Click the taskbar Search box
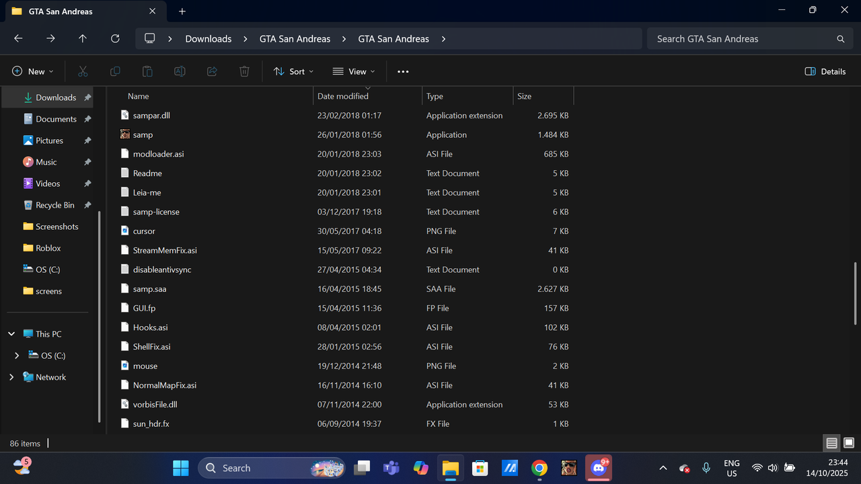 pyautogui.click(x=272, y=468)
